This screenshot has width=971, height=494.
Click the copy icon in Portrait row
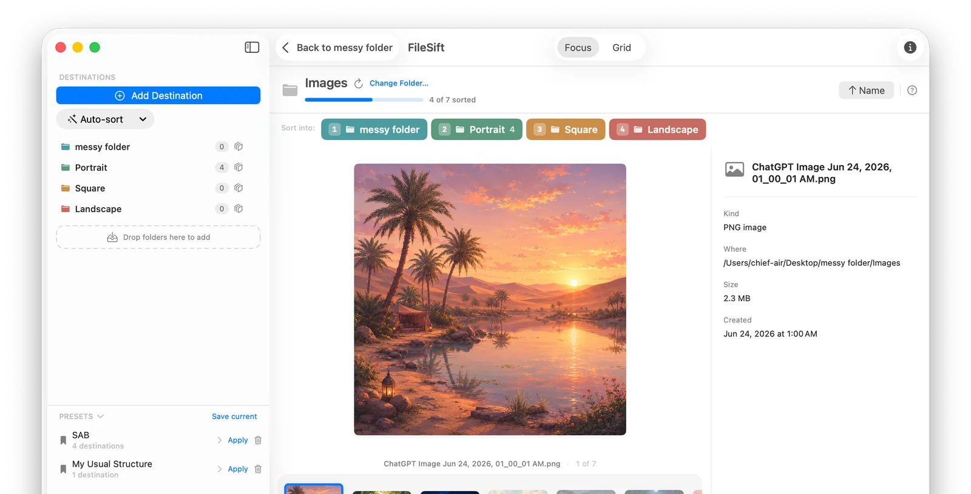pos(239,167)
